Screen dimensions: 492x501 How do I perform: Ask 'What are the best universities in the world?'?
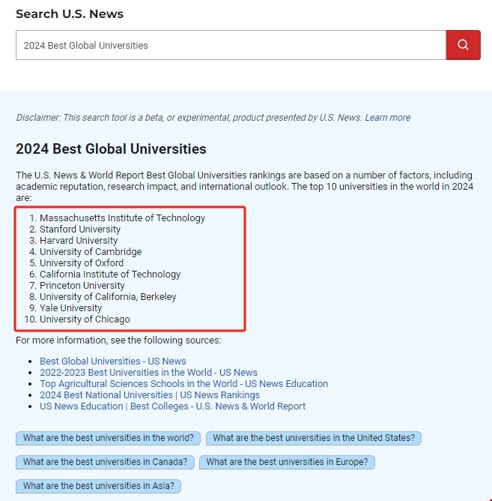[108, 438]
